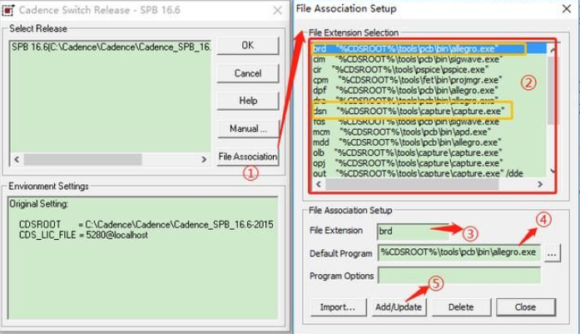Screen dimensions: 580x334
Task: Click the Default Program input field
Action: point(459,252)
